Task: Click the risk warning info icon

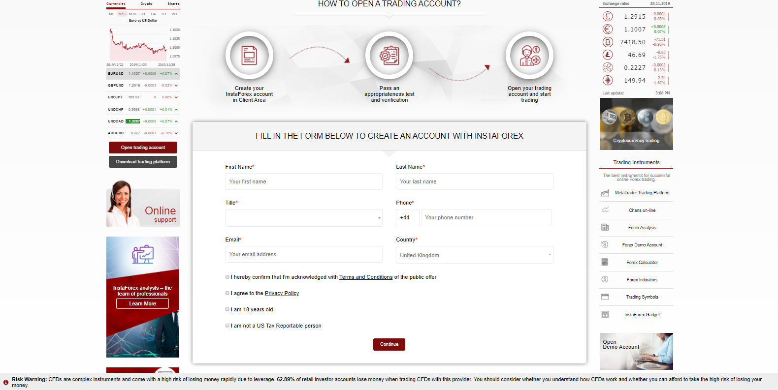Action: point(6,382)
